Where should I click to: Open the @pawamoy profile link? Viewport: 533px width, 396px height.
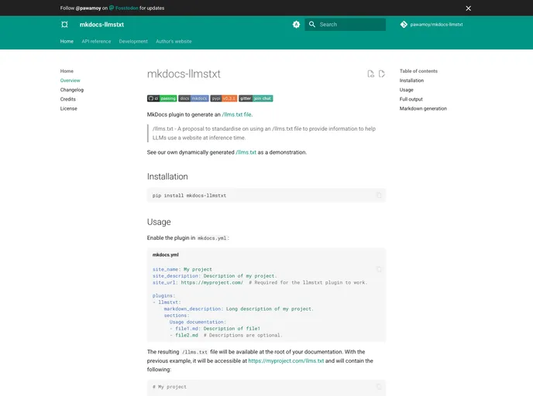tap(88, 9)
